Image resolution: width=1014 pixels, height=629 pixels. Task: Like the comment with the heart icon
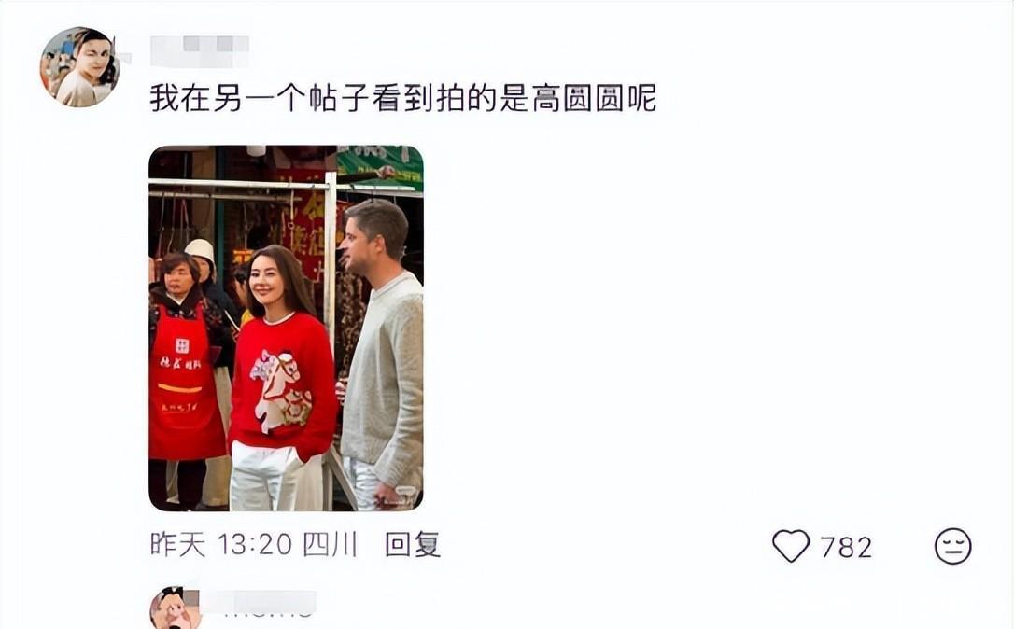[791, 546]
